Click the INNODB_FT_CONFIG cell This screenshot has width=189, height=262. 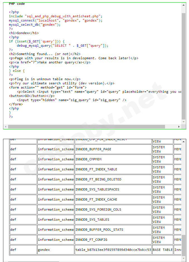click(113, 239)
